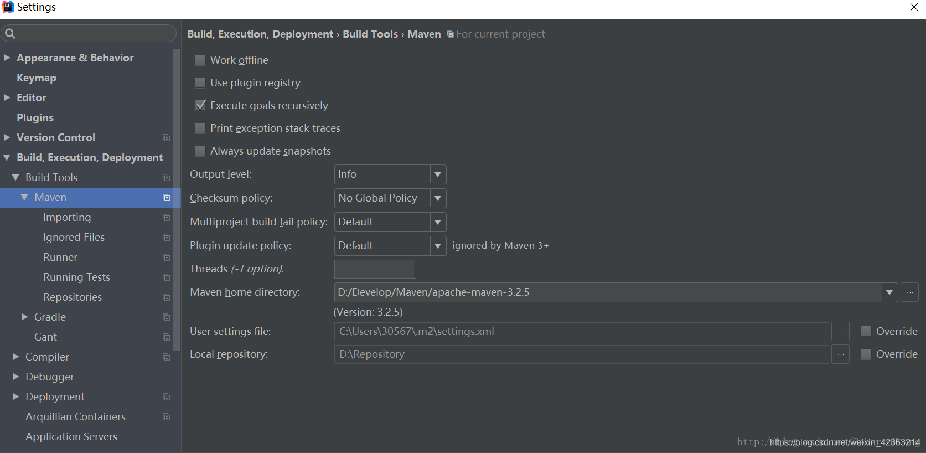Check Override for Local repository
Image resolution: width=926 pixels, height=453 pixels.
[866, 354]
